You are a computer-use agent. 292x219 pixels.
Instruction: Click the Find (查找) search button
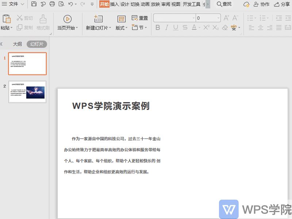[x=224, y=4]
